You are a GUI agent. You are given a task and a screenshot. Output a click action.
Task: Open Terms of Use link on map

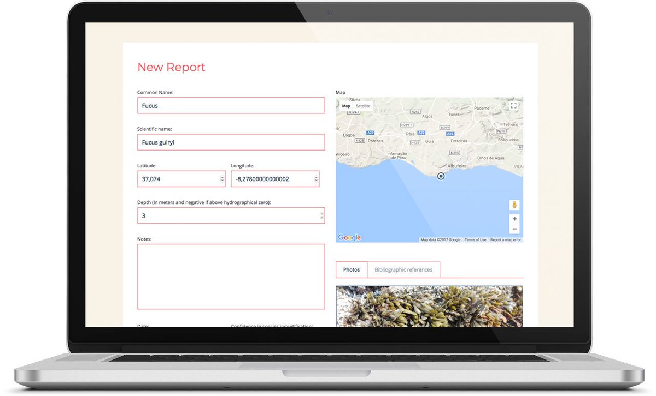[475, 240]
